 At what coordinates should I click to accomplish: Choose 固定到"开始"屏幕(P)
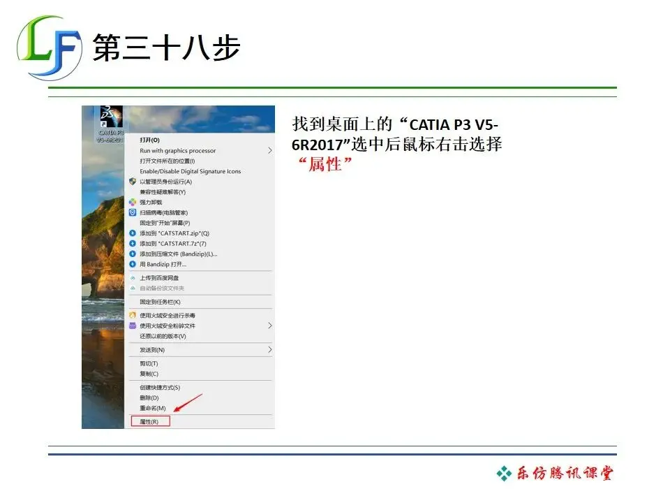pyautogui.click(x=165, y=223)
